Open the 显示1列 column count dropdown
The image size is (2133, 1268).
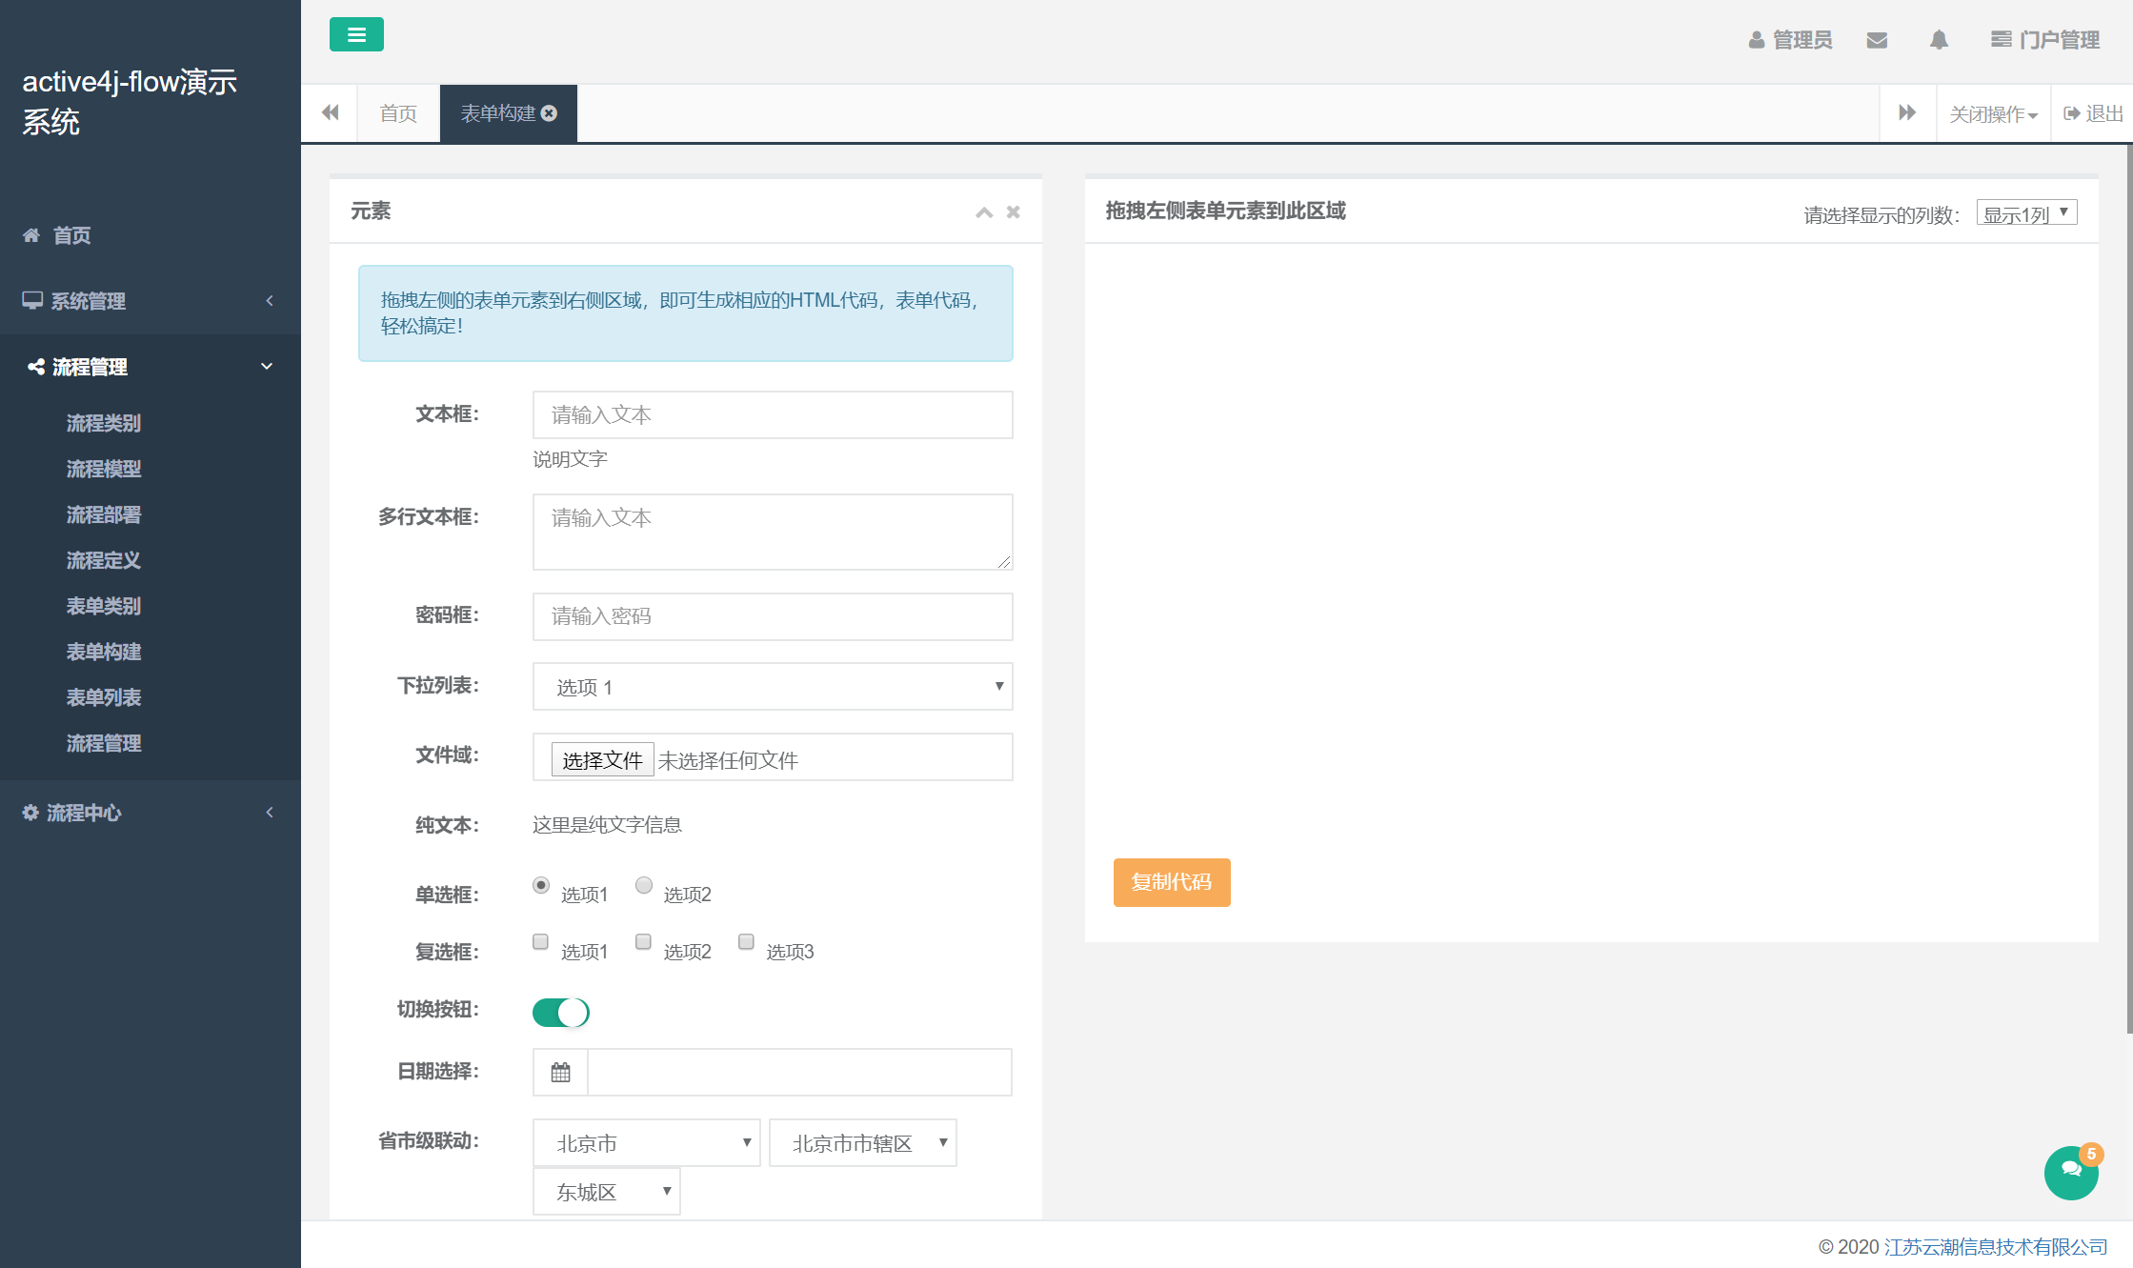tap(2026, 213)
